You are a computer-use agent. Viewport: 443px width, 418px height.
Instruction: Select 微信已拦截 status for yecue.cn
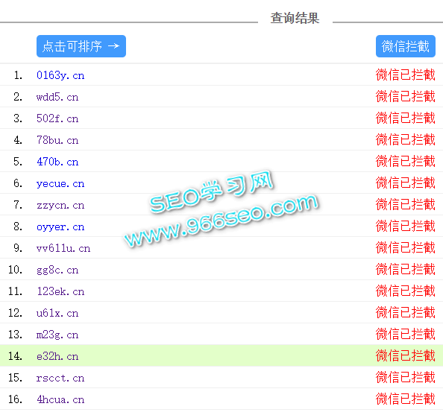pyautogui.click(x=405, y=183)
